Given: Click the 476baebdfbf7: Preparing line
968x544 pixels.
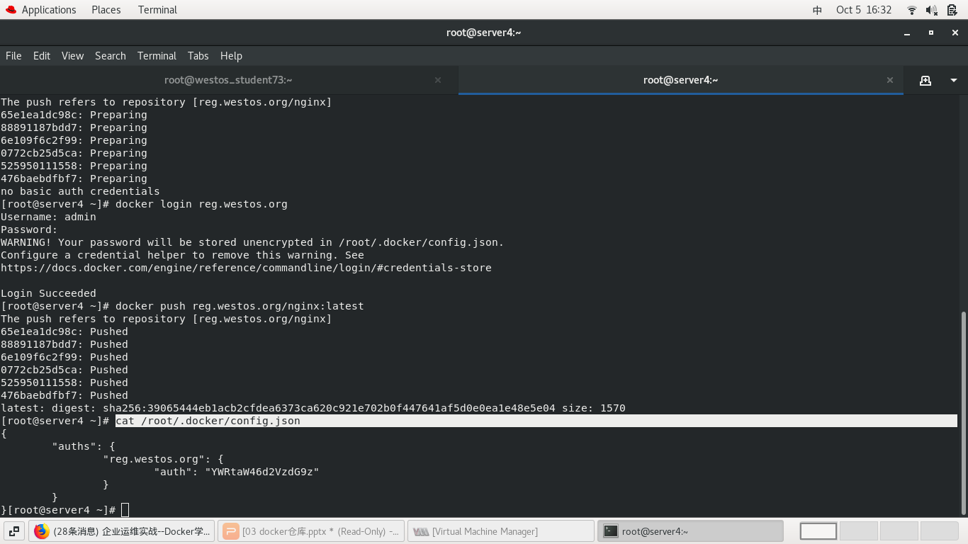Looking at the screenshot, I should [74, 178].
